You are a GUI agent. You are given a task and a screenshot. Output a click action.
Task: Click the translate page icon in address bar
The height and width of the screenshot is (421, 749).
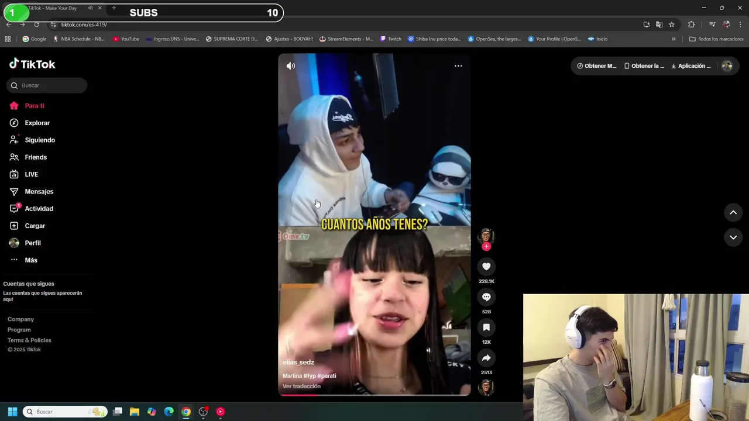[x=659, y=25]
